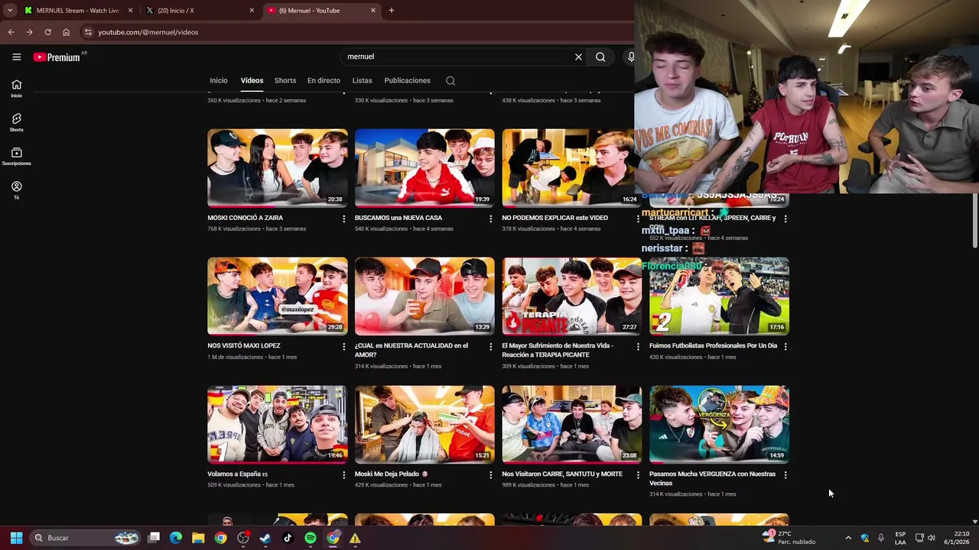The width and height of the screenshot is (979, 550).
Task: Open video NO PODEMOS EXPLICAR este VIDEO
Action: [555, 218]
